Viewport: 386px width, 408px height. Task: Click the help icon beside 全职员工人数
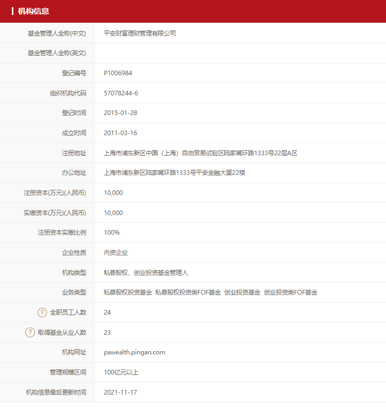click(42, 312)
